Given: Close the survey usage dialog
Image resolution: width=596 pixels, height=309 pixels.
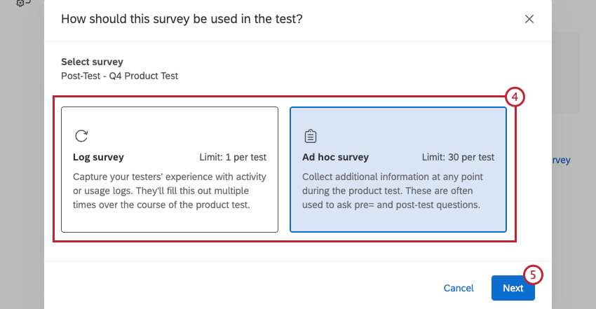Looking at the screenshot, I should [x=529, y=19].
